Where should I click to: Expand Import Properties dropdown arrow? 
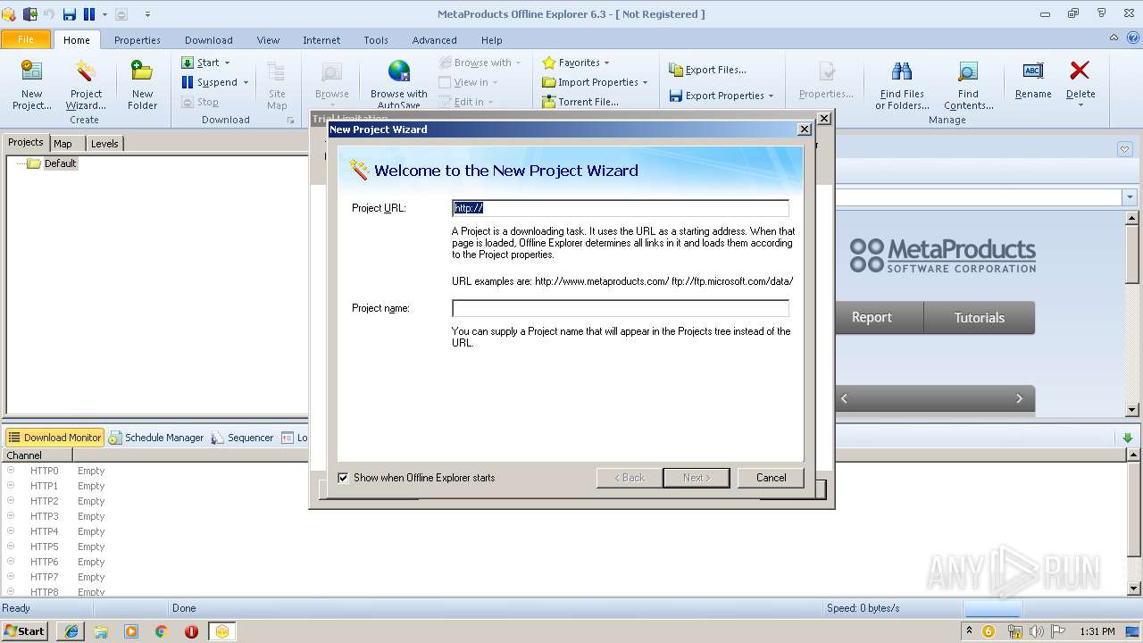point(645,83)
